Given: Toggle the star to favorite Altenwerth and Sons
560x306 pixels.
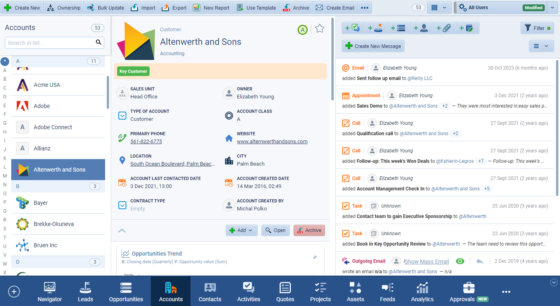Looking at the screenshot, I should tap(319, 28).
